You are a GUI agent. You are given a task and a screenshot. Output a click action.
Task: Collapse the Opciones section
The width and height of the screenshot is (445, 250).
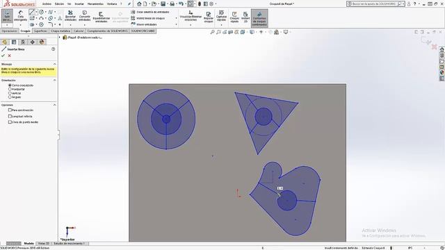pos(54,105)
